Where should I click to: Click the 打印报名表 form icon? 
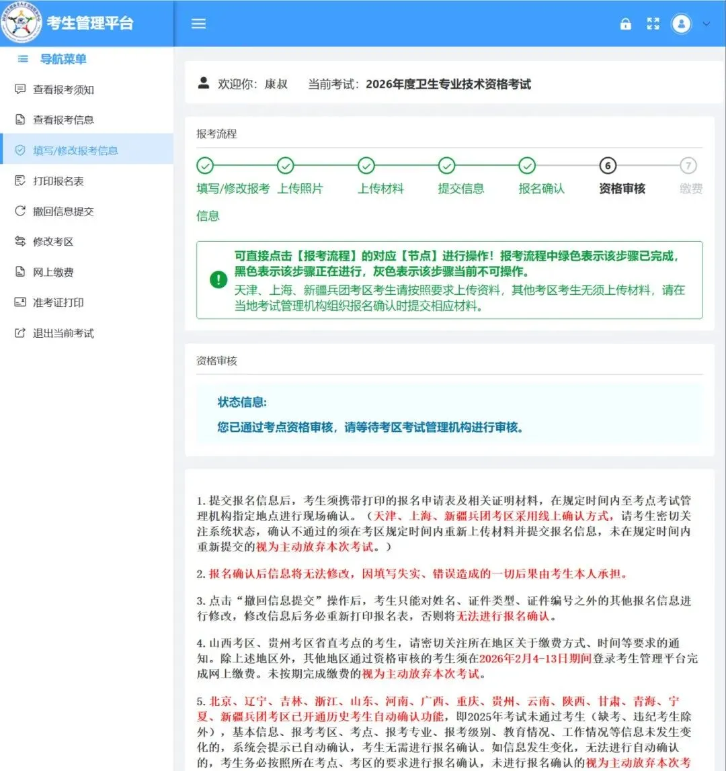tap(20, 181)
